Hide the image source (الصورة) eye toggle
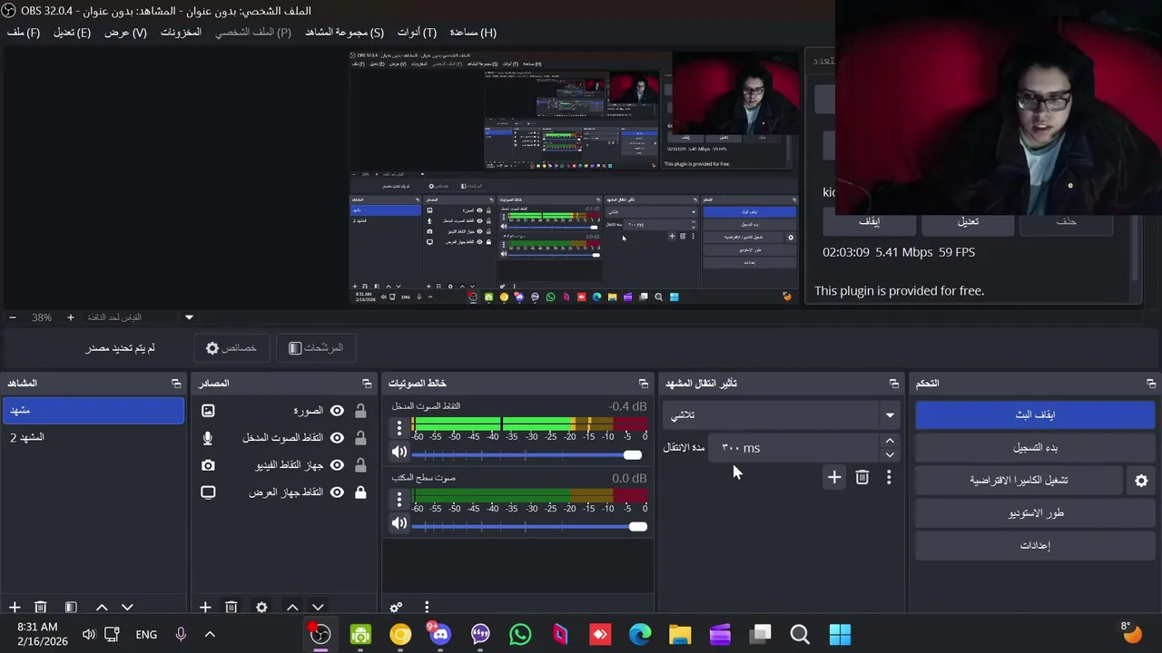Image resolution: width=1162 pixels, height=653 pixels. tap(337, 411)
